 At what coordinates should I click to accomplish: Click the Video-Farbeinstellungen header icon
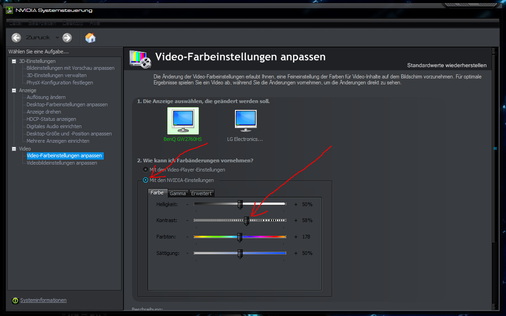pos(140,59)
